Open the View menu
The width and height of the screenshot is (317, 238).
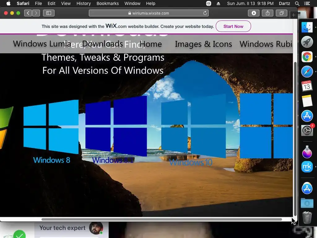tap(66, 3)
